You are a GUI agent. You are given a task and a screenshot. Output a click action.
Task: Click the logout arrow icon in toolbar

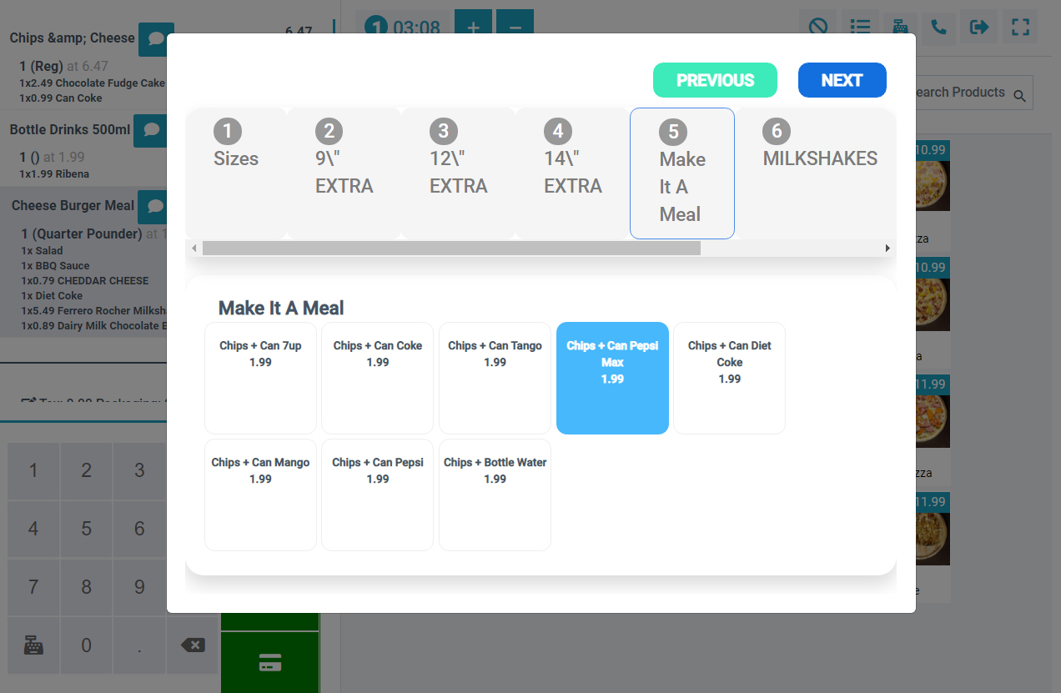979,27
